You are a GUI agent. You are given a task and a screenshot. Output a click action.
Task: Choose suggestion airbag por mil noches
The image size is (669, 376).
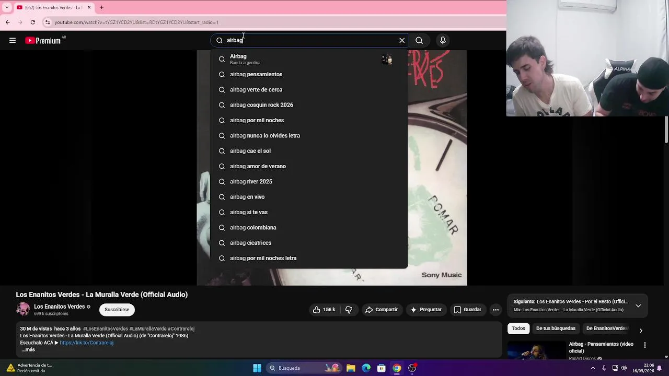coord(309,120)
